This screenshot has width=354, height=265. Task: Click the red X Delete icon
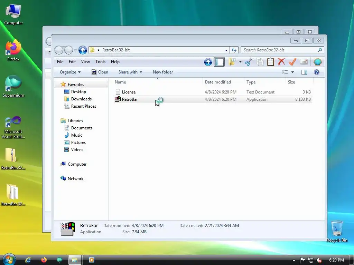point(281,62)
